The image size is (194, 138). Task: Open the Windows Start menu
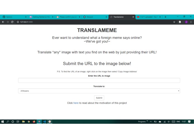(3, 122)
